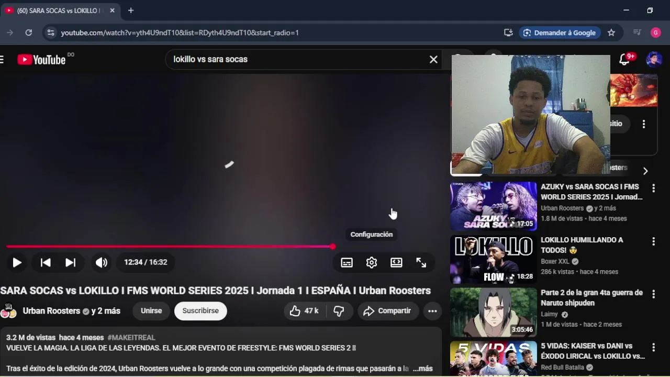The image size is (670, 377).
Task: Click Red Bull Batalla channel text
Action: pyautogui.click(x=562, y=367)
